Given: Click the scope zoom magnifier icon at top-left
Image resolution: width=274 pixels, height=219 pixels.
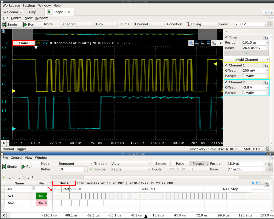Looking at the screenshot, I should coord(4,31).
